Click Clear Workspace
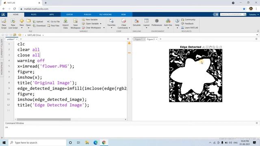The height and width of the screenshot is (146, 260). click(x=91, y=28)
